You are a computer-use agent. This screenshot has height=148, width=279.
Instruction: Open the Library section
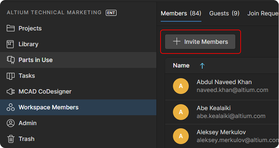[78, 44]
